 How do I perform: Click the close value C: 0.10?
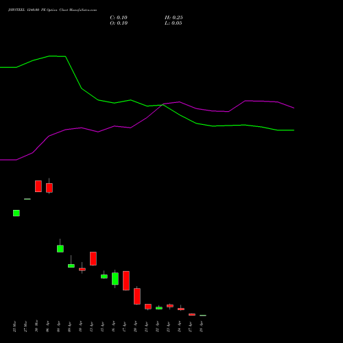coord(119,18)
